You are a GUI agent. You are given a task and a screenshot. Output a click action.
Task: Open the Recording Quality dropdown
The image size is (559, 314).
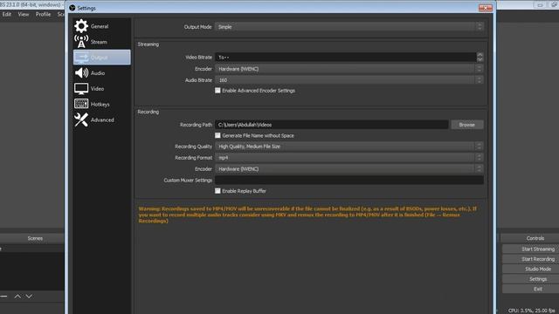(x=349, y=147)
